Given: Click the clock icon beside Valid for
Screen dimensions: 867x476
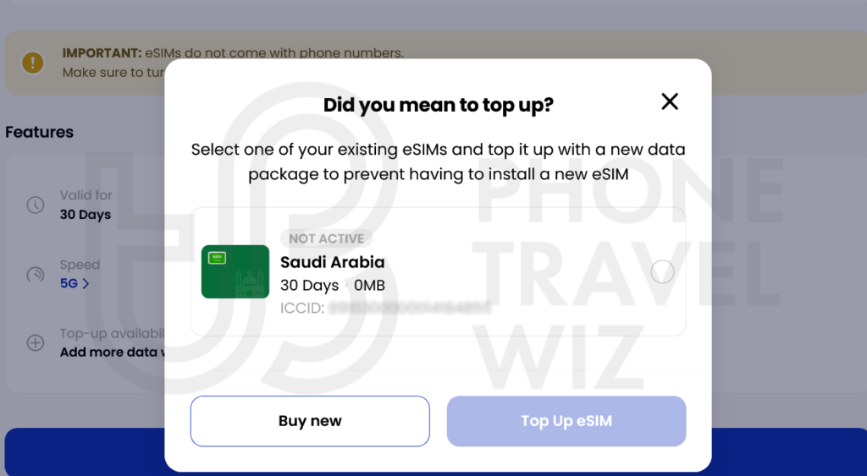Looking at the screenshot, I should click(x=36, y=205).
